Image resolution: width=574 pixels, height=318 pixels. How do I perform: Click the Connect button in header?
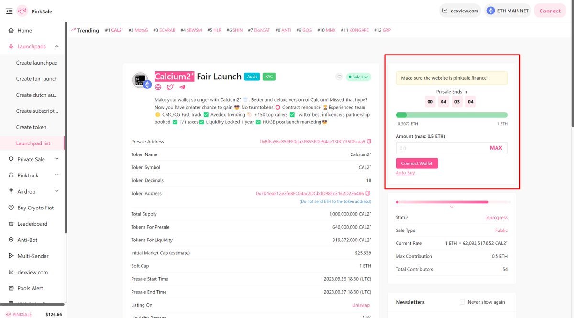click(550, 11)
